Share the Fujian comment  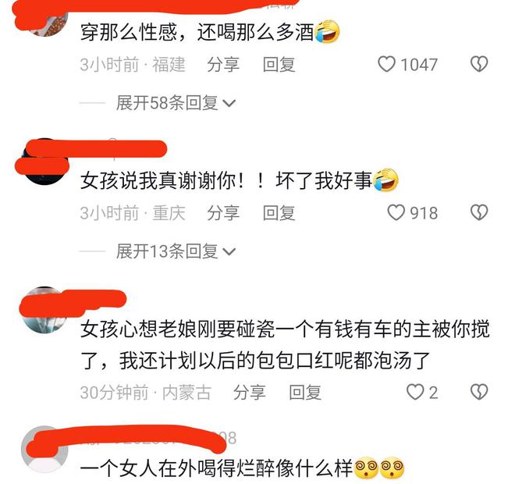[x=223, y=64]
